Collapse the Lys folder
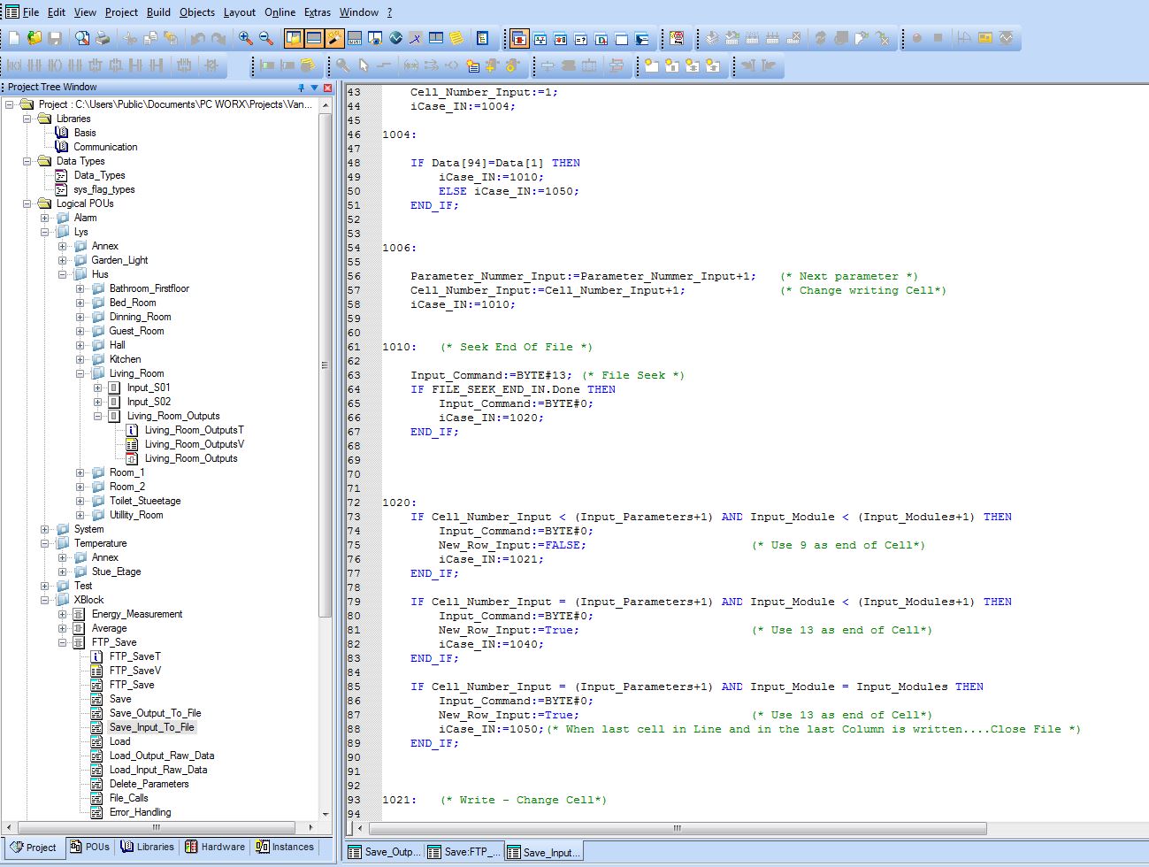This screenshot has height=867, width=1149. coord(45,232)
